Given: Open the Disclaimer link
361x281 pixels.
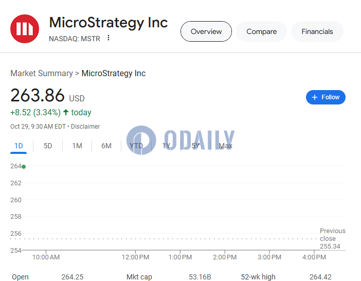Looking at the screenshot, I should (85, 127).
